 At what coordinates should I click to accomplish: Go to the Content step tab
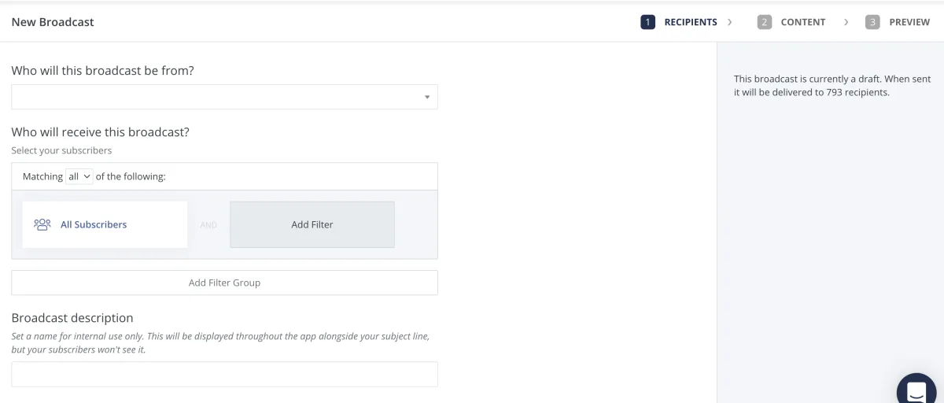[x=792, y=22]
